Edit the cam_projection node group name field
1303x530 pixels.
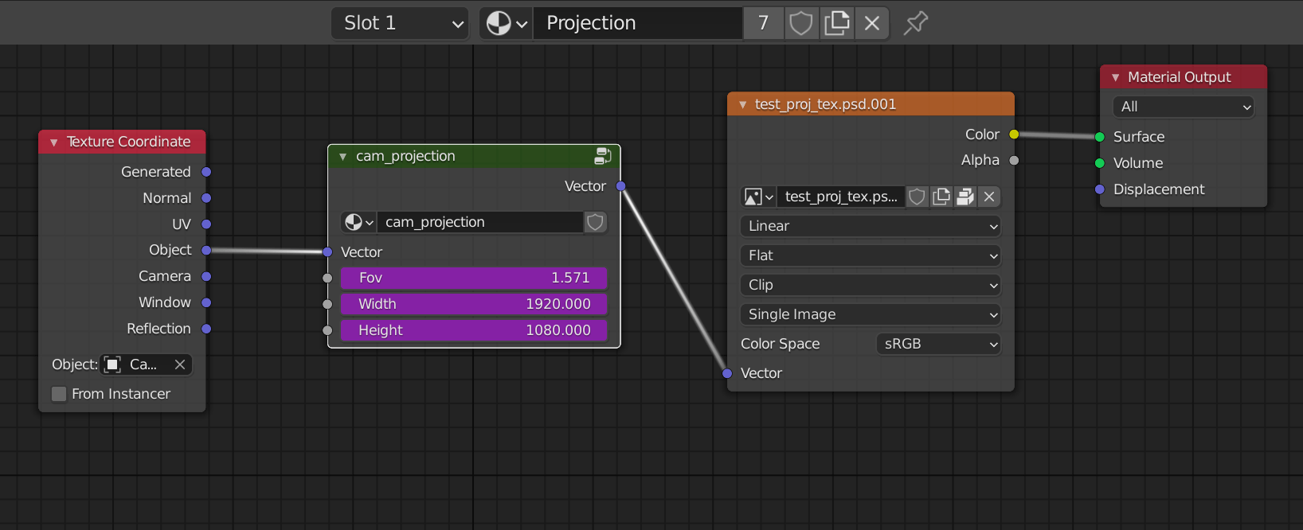click(480, 222)
